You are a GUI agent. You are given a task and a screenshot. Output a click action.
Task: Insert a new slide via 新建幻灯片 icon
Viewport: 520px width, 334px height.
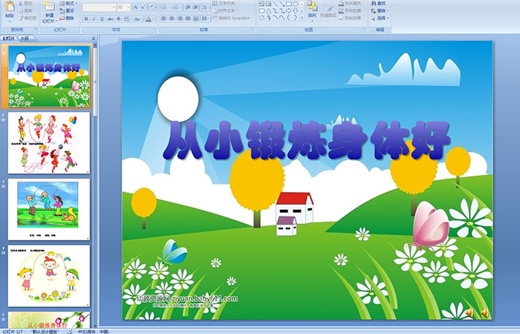50,6
